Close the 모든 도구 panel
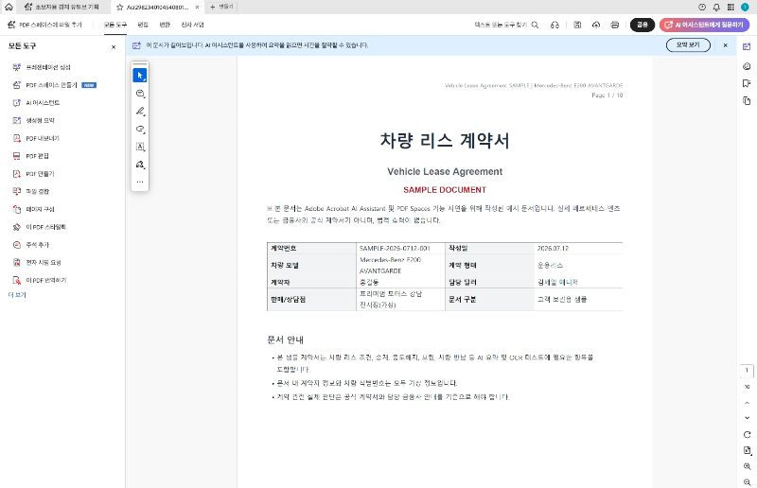Viewport: 757px width, 488px height. (x=114, y=47)
